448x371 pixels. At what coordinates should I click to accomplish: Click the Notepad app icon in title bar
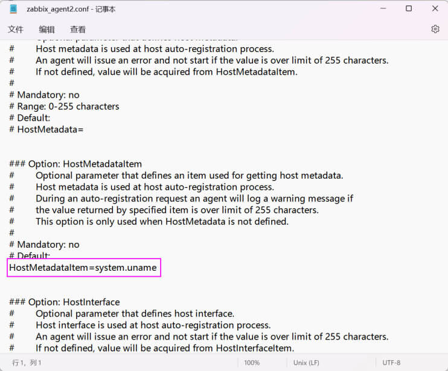[13, 9]
